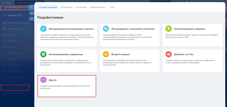Open the Добавить чат-бот card title
The width and height of the screenshot is (227, 107).
[184, 54]
